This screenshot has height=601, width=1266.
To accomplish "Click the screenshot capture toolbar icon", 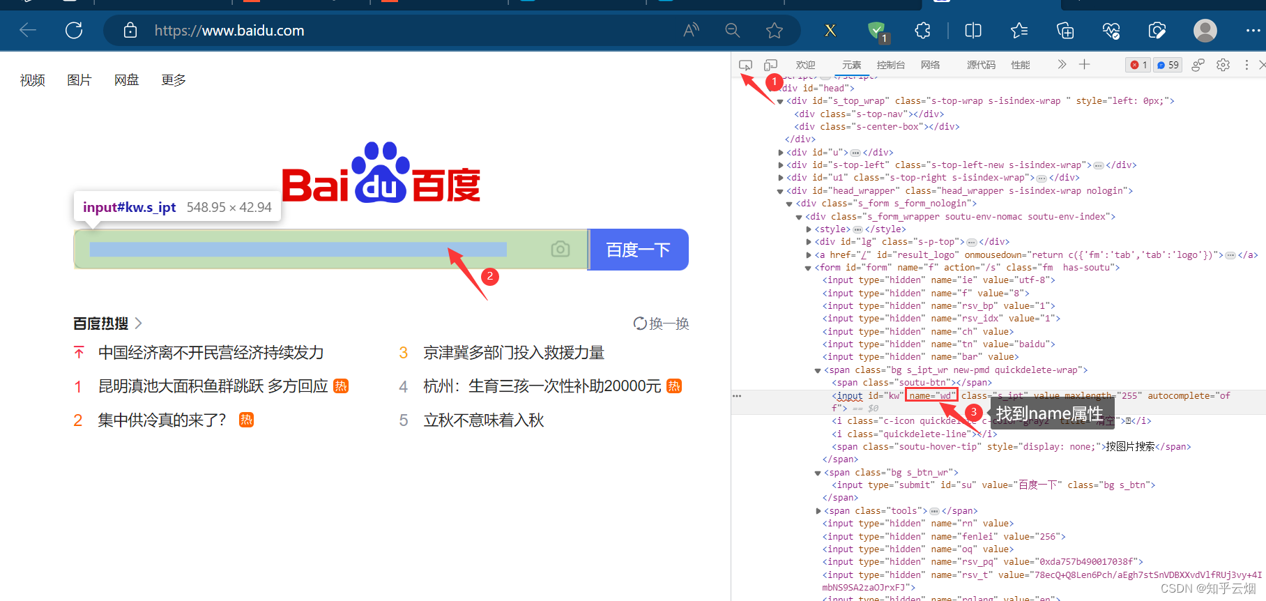I will (1157, 30).
